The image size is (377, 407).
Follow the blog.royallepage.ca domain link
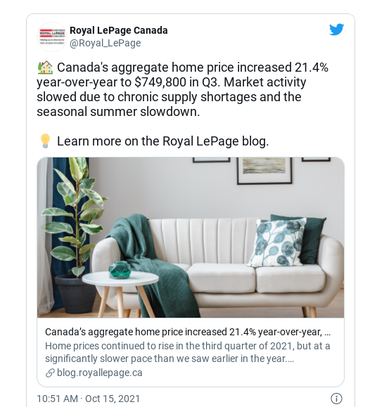tap(100, 373)
